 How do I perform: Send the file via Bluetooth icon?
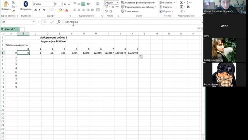26,4
